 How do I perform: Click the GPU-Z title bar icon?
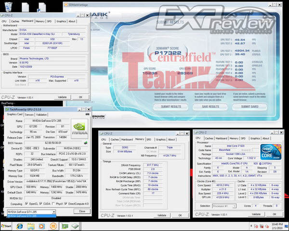click(7, 109)
